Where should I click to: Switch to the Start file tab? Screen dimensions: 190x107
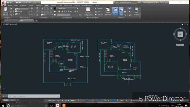[7, 21]
